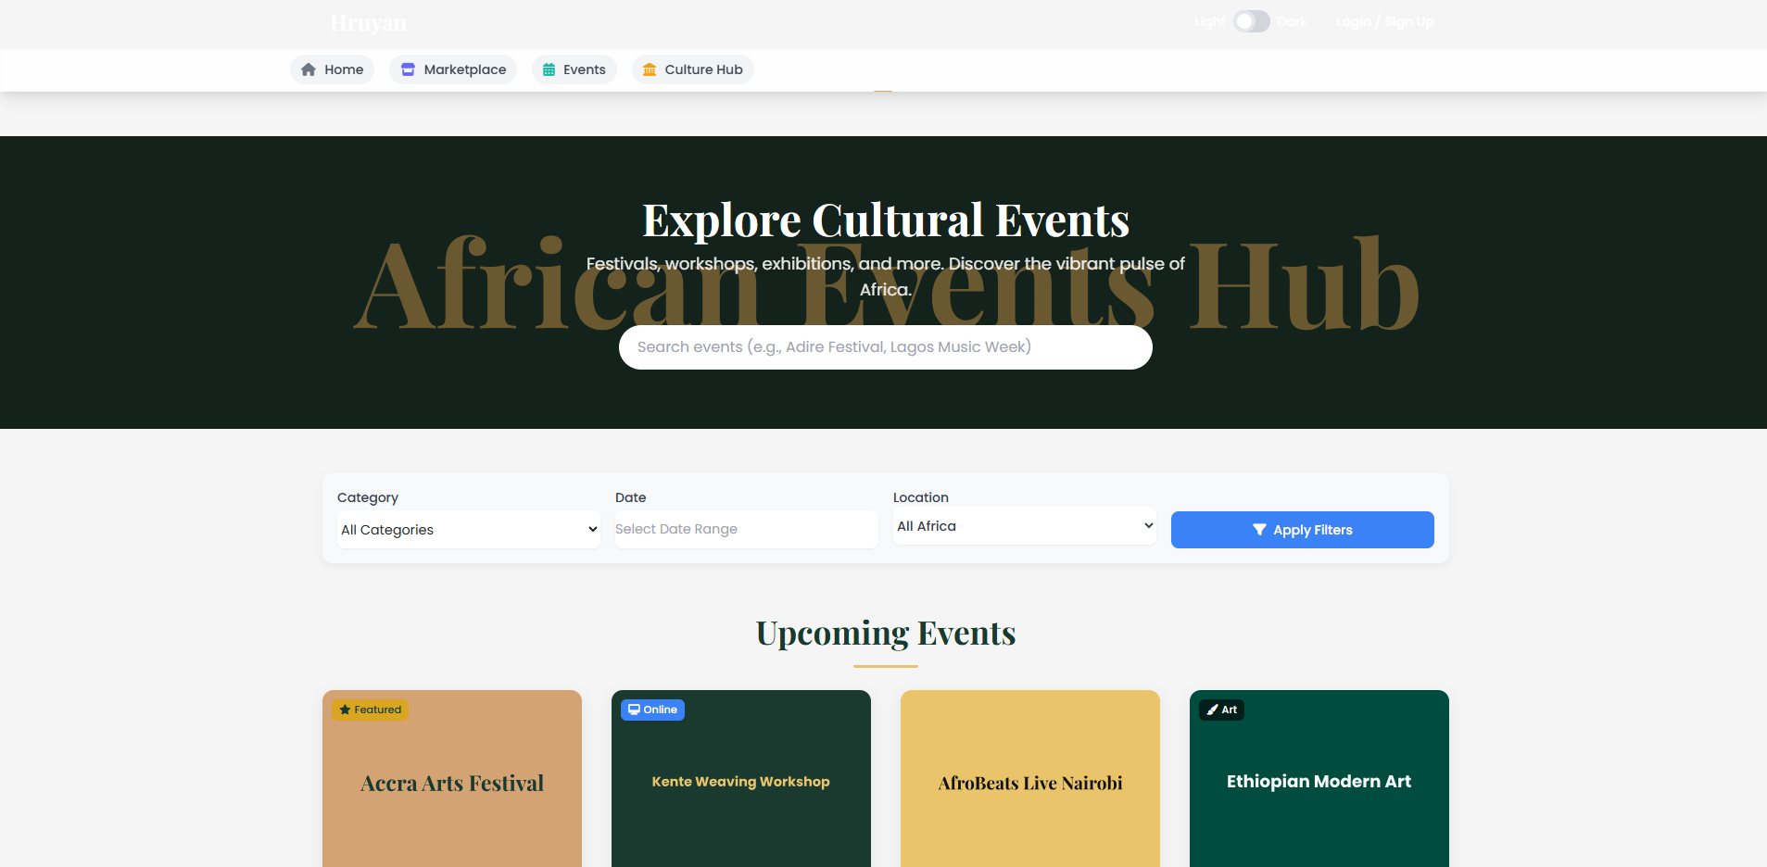The height and width of the screenshot is (867, 1767).
Task: Open the All Categories dropdown
Action: pyautogui.click(x=468, y=530)
